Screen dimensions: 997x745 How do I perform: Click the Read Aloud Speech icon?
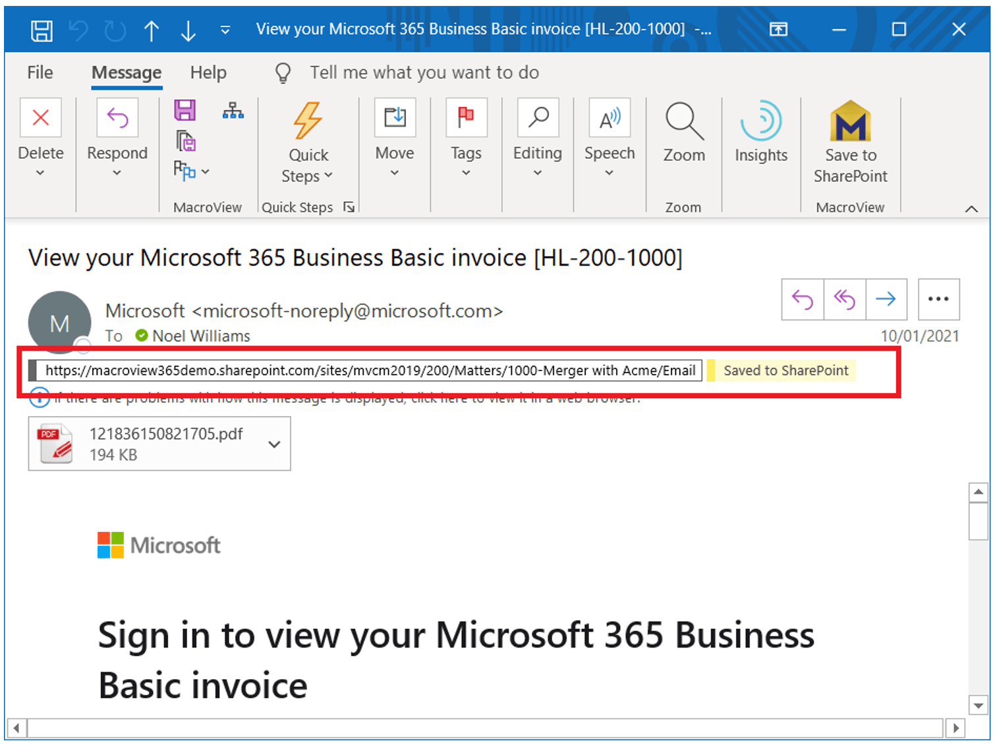tap(608, 117)
